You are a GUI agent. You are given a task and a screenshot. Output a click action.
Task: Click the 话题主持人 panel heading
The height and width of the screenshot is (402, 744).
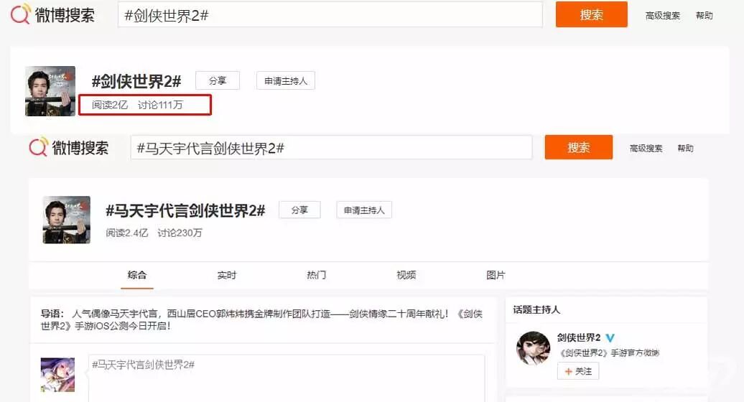tap(536, 309)
